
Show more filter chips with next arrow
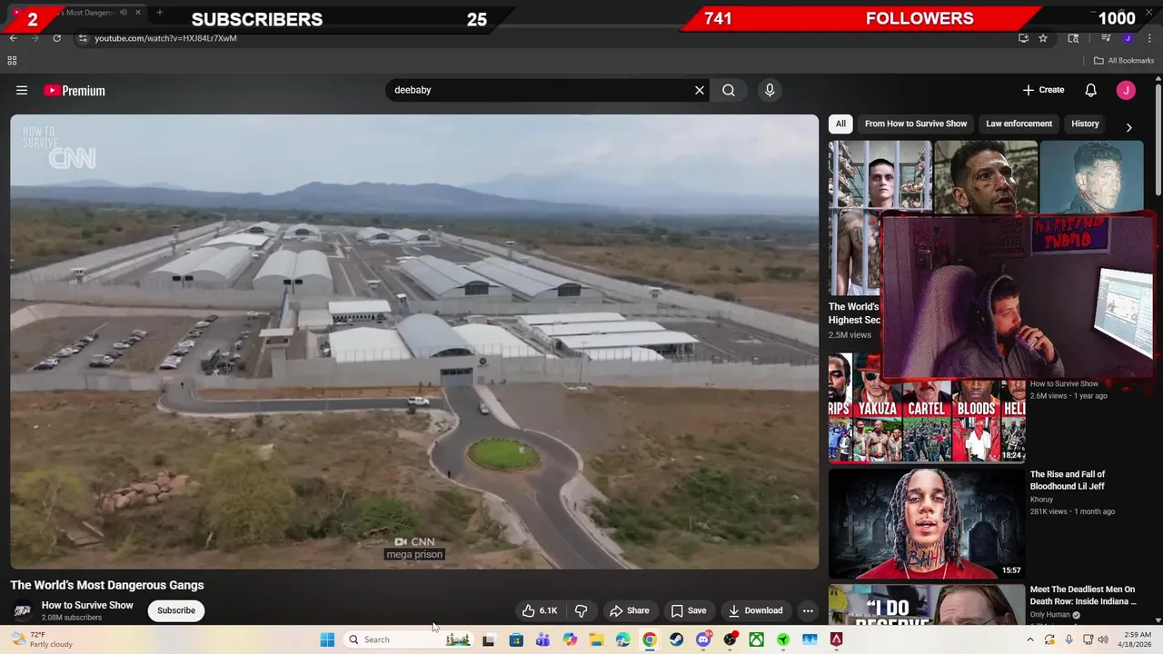coord(1128,127)
